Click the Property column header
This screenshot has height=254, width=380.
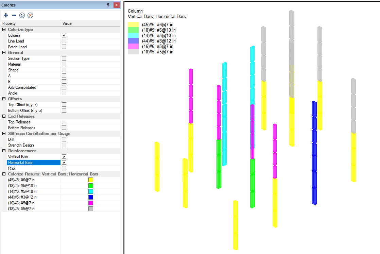(x=31, y=23)
